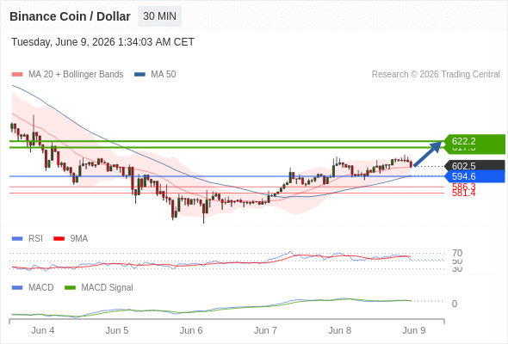The image size is (508, 344).
Task: Click the 9MA legend label
Action: 79,239
